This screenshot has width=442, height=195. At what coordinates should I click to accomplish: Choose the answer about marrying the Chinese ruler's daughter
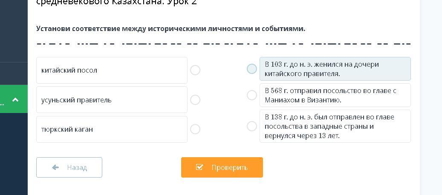pos(335,69)
